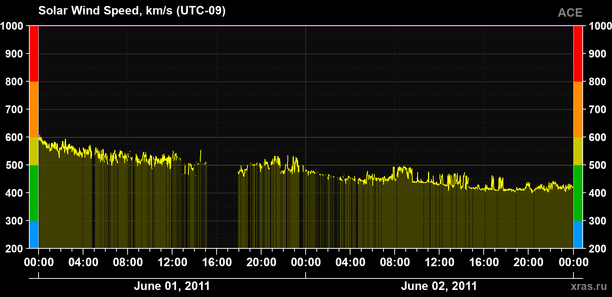Select the 300 label on the left axis
The height and width of the screenshot is (297, 612).
click(14, 221)
